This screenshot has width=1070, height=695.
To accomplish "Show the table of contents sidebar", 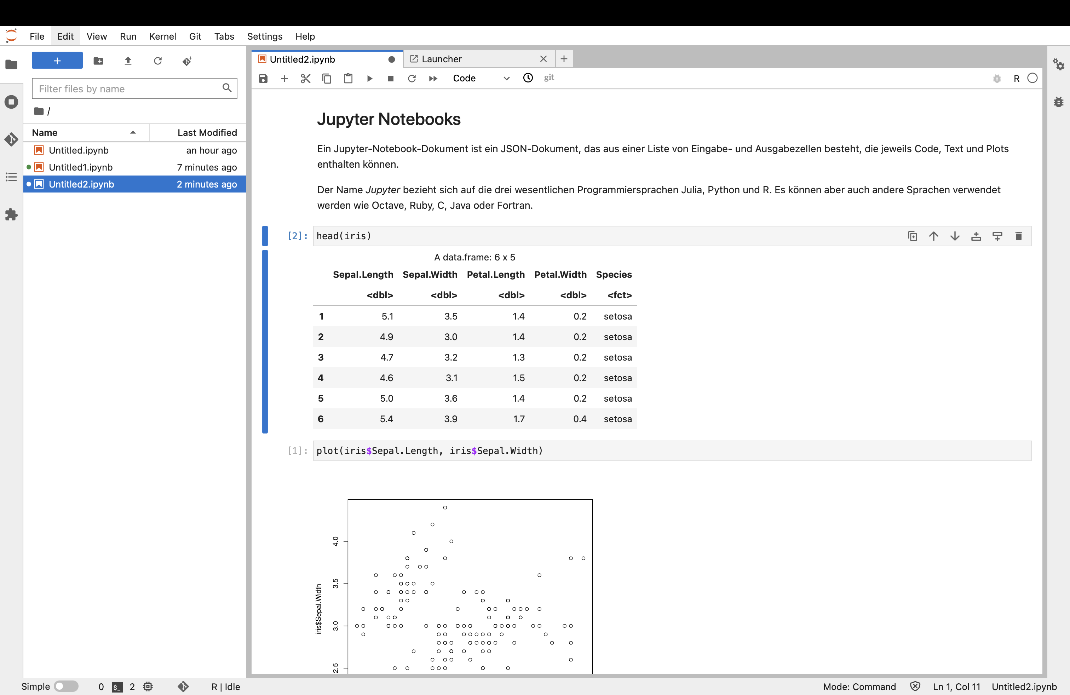I will [11, 177].
